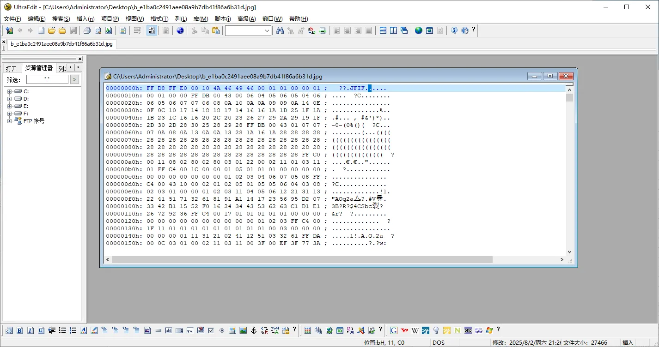Toggle word wrap icon in toolbar
This screenshot has width=659, height=347.
coord(137,30)
